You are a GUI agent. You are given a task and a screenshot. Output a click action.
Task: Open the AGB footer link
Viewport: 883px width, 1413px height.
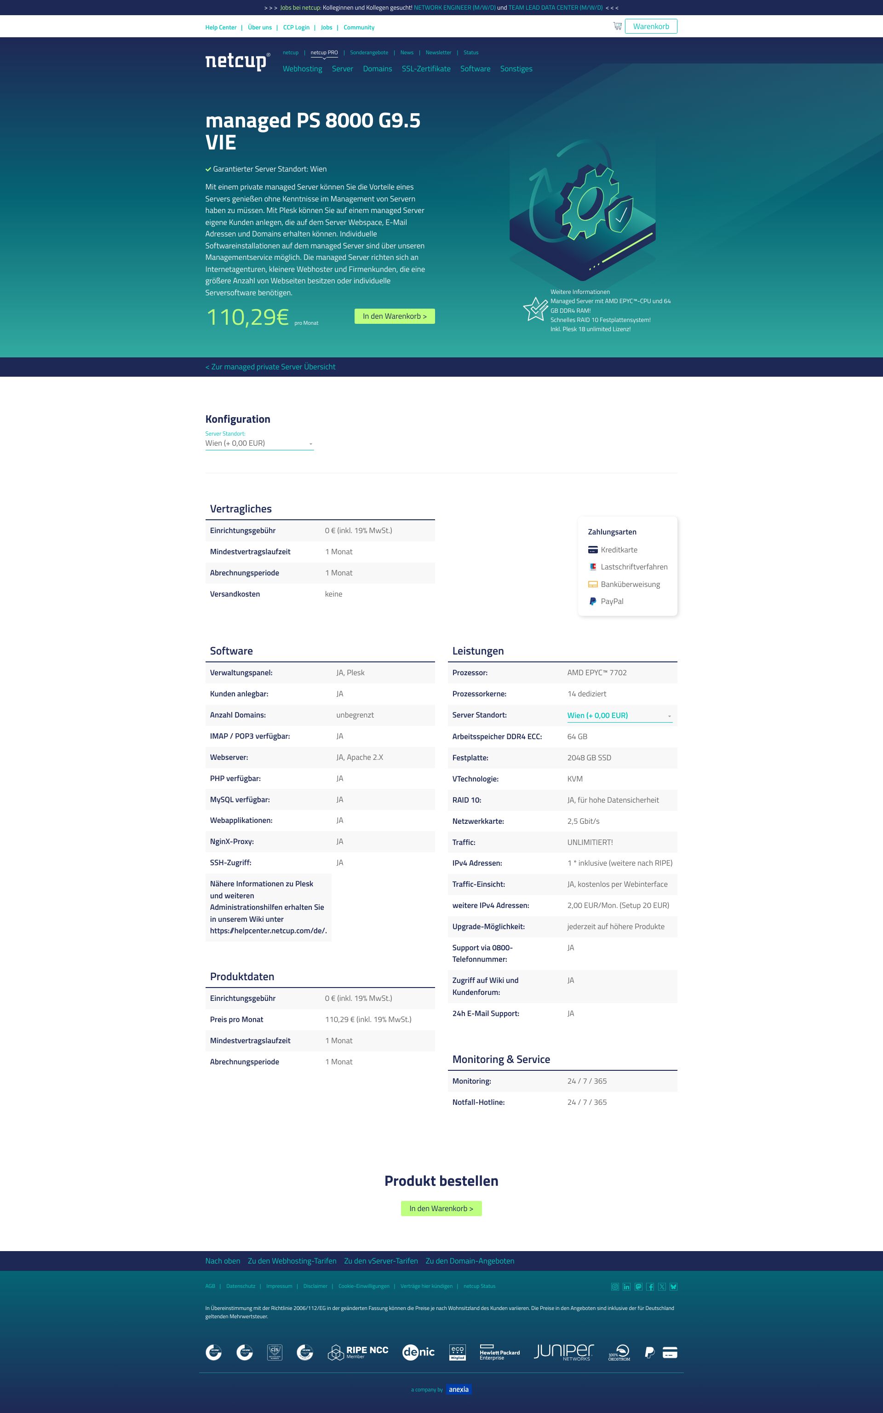click(x=210, y=1287)
